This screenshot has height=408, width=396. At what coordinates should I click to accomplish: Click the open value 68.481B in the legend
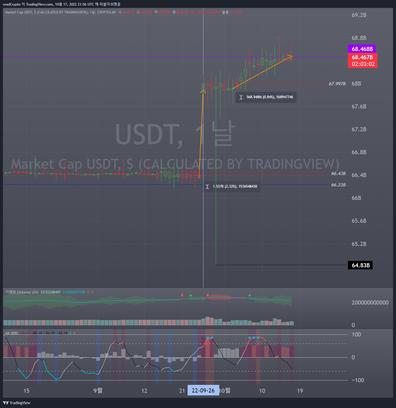128,12
